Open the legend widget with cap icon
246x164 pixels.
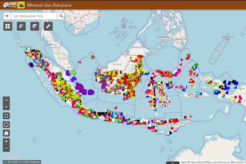click(34, 27)
